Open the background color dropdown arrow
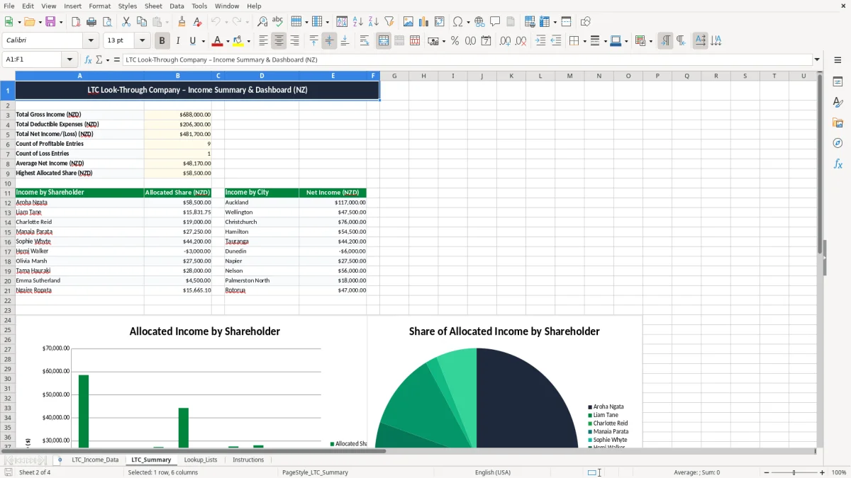The width and height of the screenshot is (851, 478). point(248,41)
